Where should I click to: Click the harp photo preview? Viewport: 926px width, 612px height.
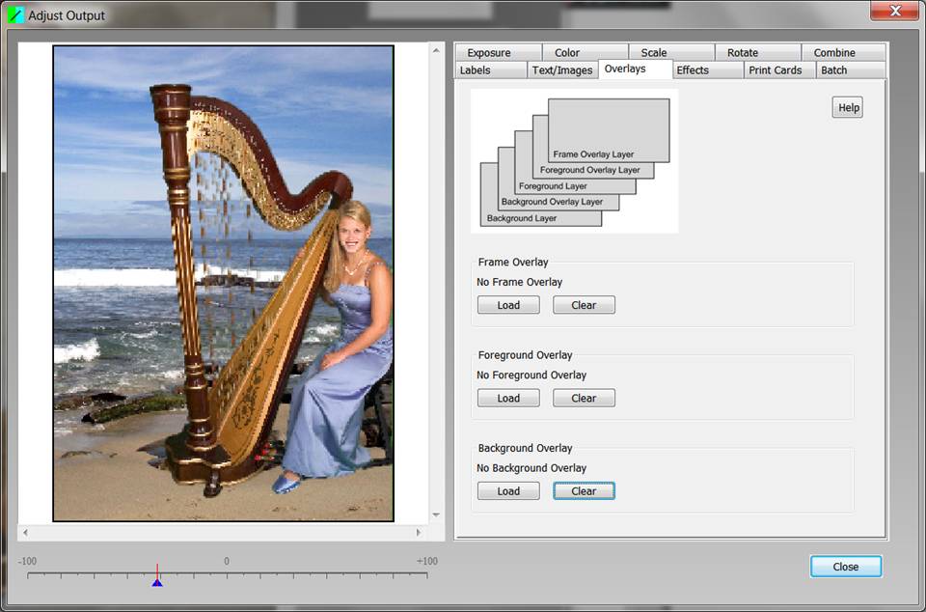223,284
